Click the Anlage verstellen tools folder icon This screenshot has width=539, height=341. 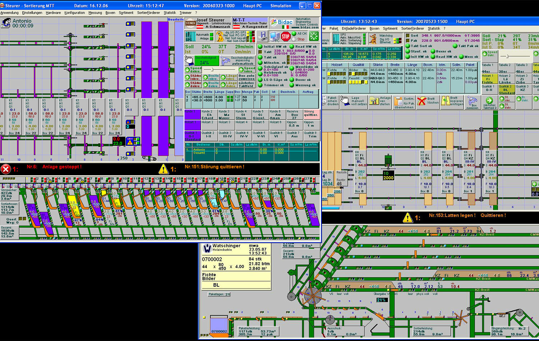point(374,101)
